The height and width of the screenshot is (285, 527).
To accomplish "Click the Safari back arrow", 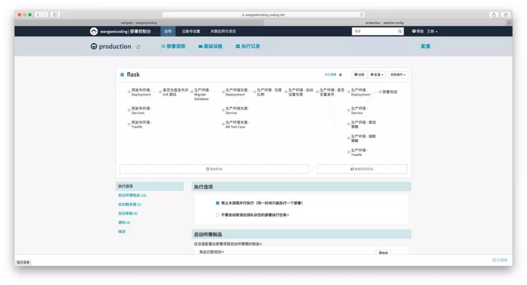I will (x=38, y=15).
